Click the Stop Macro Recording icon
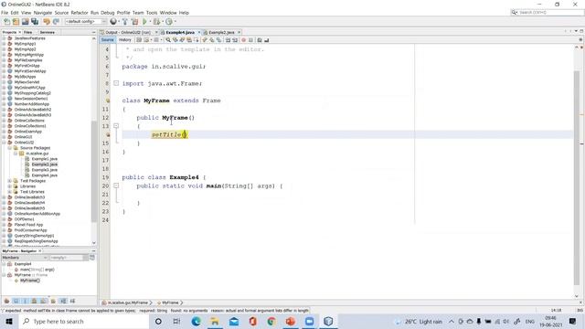The width and height of the screenshot is (585, 329). (x=250, y=40)
